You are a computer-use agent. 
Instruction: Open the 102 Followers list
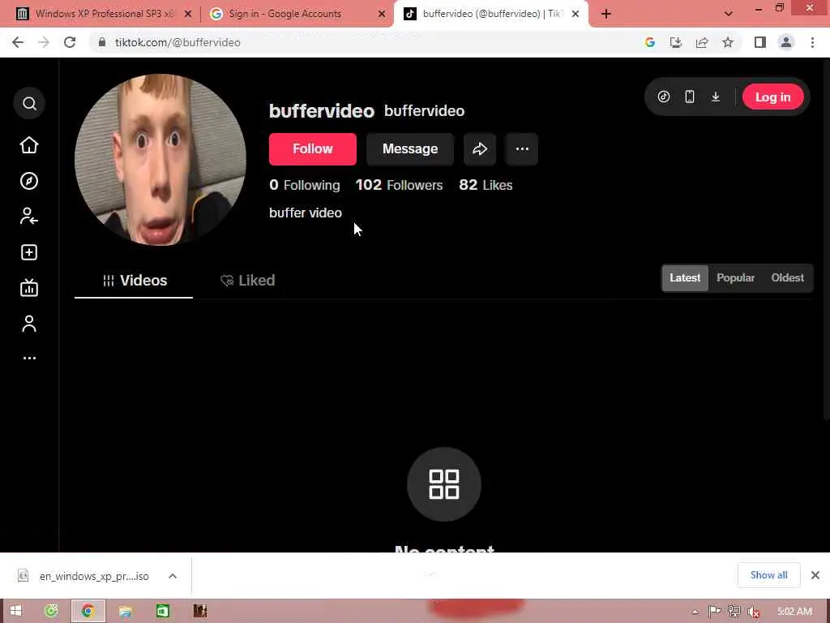tap(399, 185)
